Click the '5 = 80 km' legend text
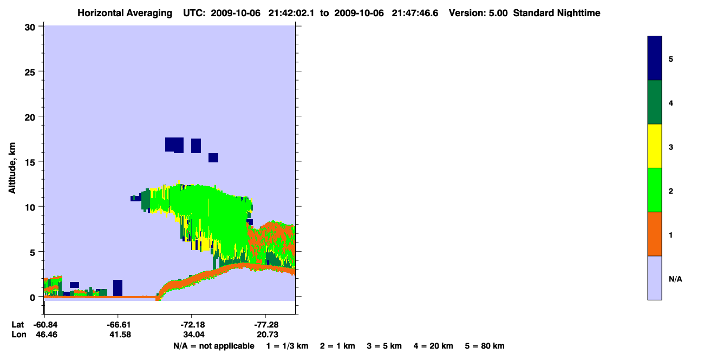Image resolution: width=704 pixels, height=361 pixels. pyautogui.click(x=485, y=346)
